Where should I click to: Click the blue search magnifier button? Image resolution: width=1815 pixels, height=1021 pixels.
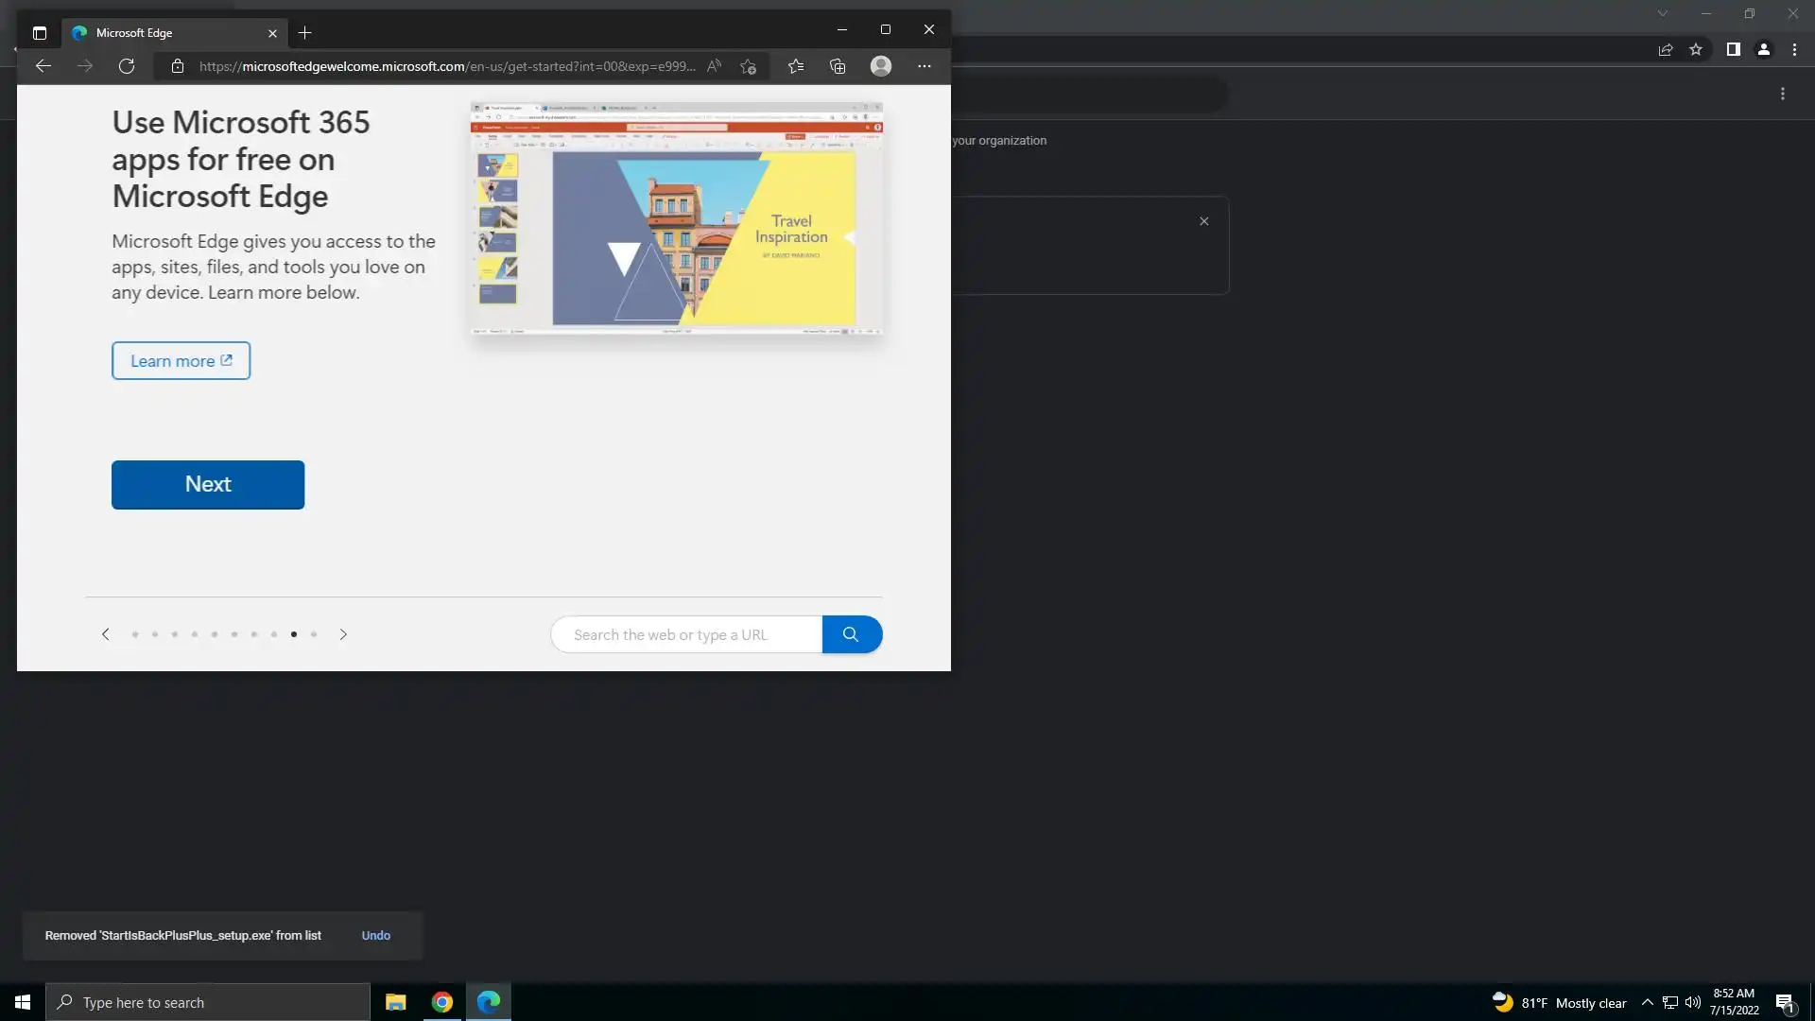(852, 634)
